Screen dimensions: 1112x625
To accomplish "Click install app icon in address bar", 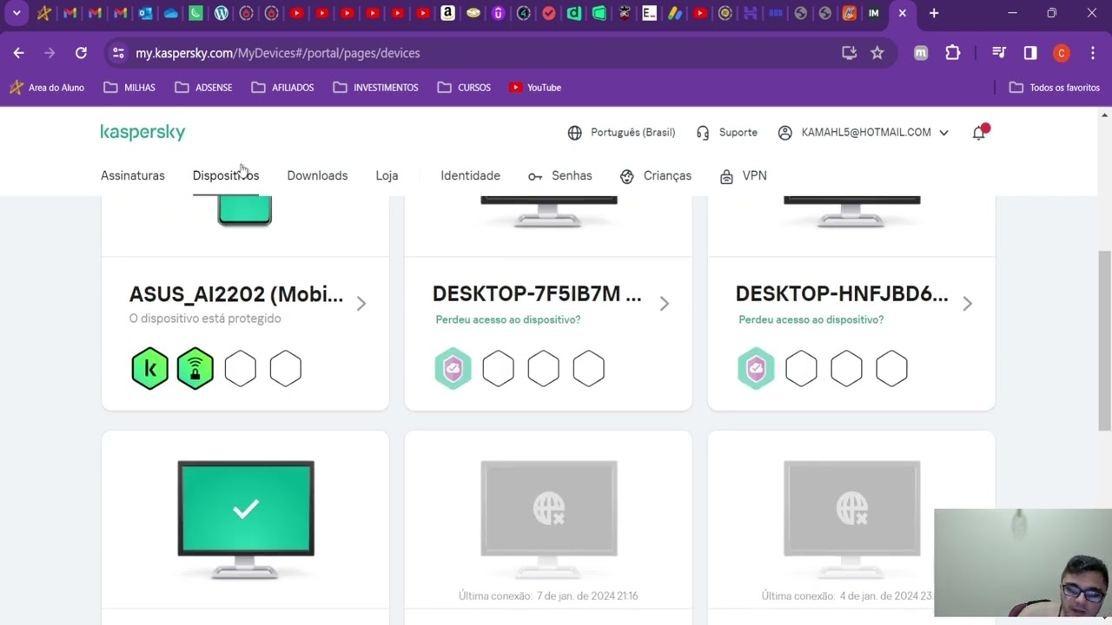I will 849,53.
